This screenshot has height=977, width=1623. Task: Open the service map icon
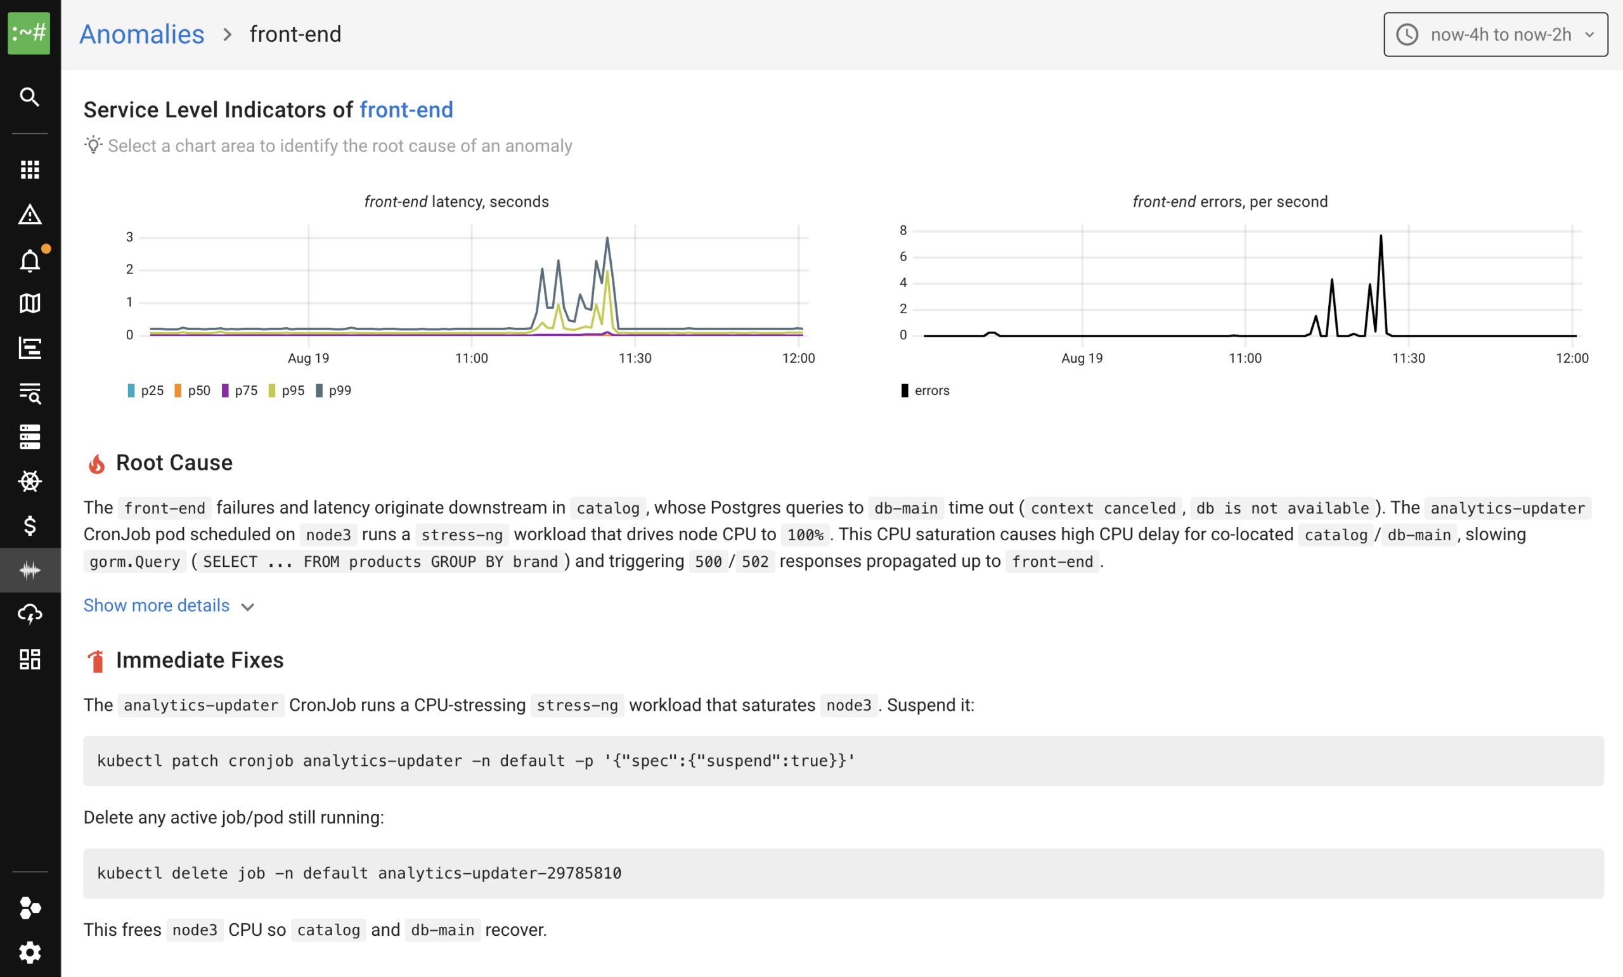30,304
